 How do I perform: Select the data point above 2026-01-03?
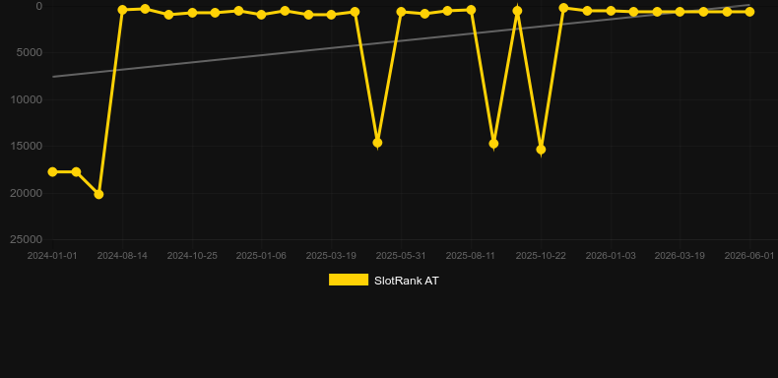(x=611, y=11)
